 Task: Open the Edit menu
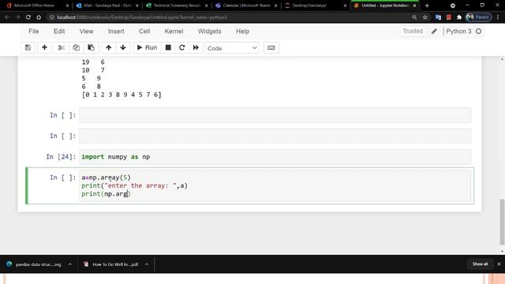(59, 32)
